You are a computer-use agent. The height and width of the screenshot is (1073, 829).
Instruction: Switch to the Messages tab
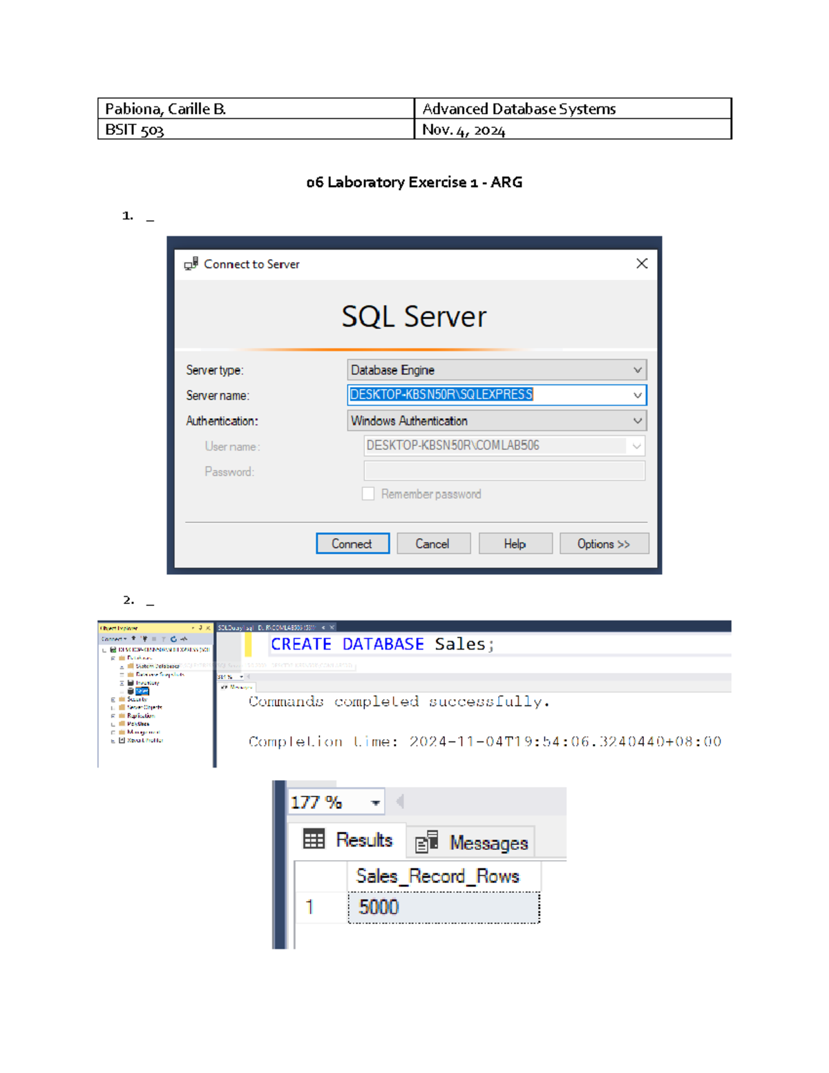tap(473, 843)
